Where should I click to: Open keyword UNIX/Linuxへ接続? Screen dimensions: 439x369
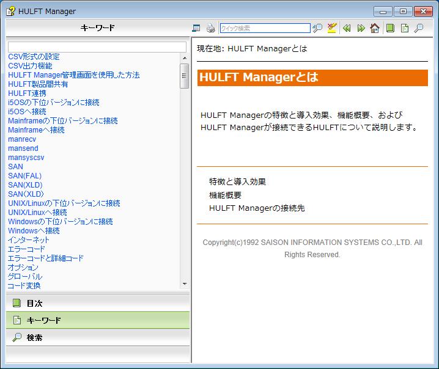pos(37,213)
